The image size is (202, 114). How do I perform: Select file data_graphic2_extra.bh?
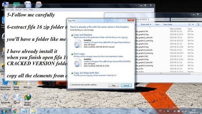[x=144, y=50]
